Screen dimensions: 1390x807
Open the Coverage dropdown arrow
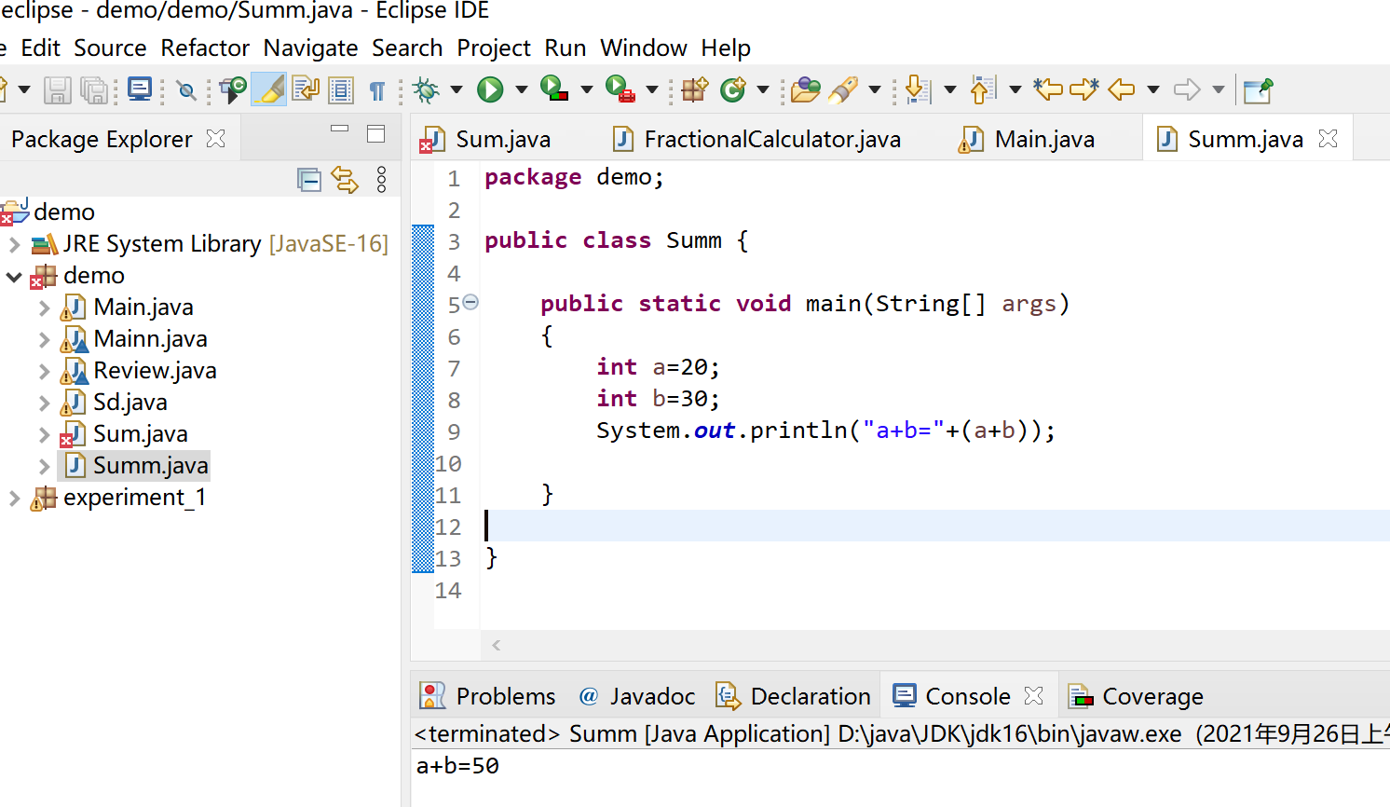[587, 90]
